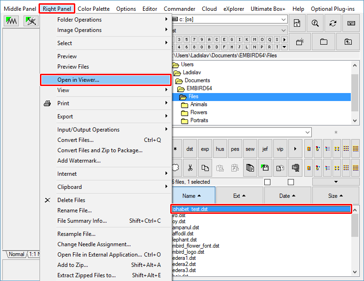Click the folder path field showing EMBIRD64\Files
364x281 pixels.
266,55
